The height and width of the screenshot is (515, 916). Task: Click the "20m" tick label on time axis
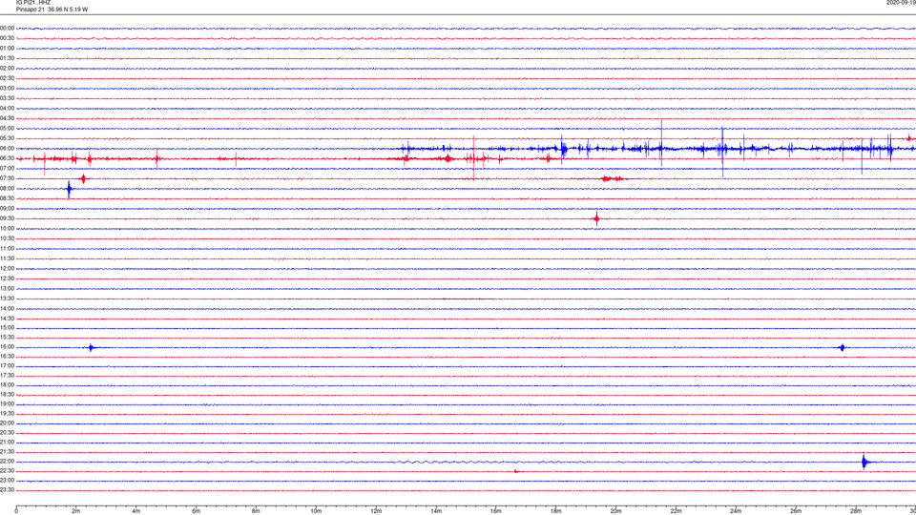(615, 511)
